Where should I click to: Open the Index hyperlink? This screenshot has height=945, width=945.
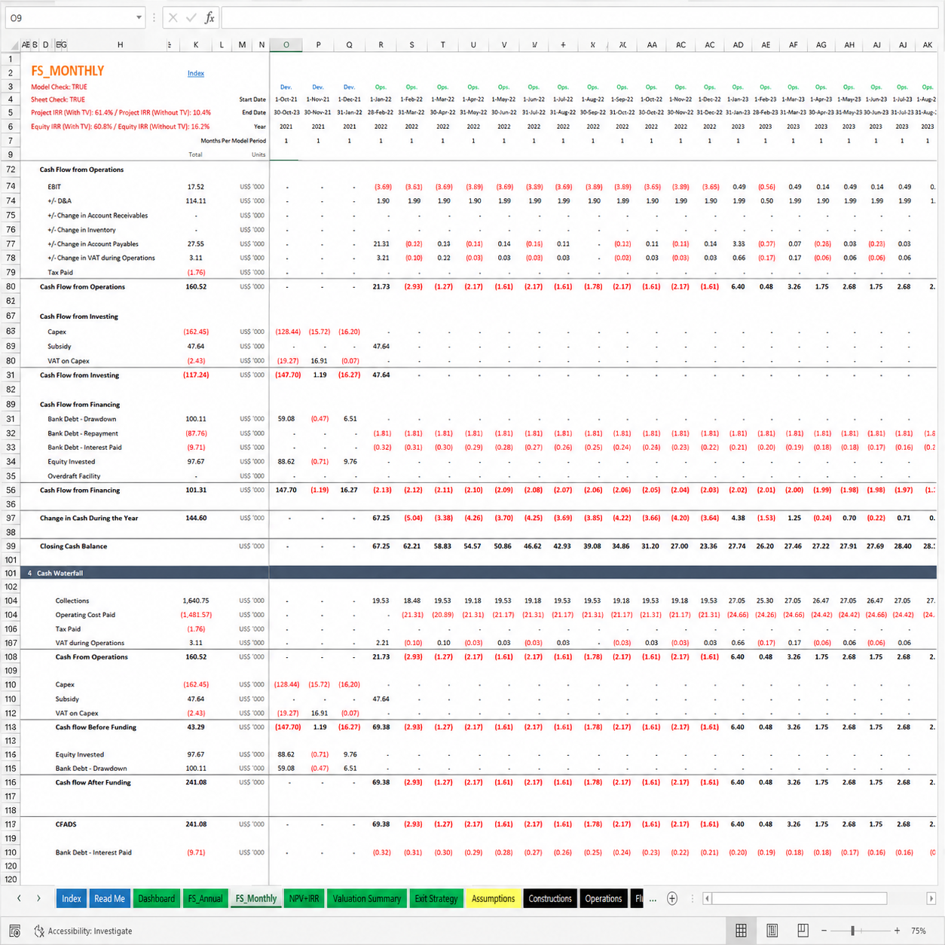[x=196, y=73]
